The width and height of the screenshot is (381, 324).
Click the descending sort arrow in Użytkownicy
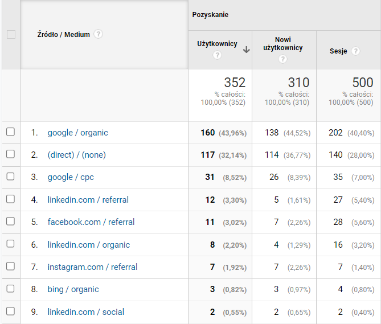pyautogui.click(x=247, y=50)
